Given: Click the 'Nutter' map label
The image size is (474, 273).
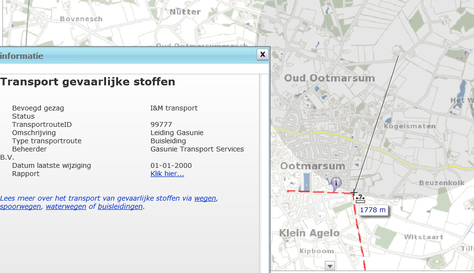Looking at the screenshot, I should 185,12.
